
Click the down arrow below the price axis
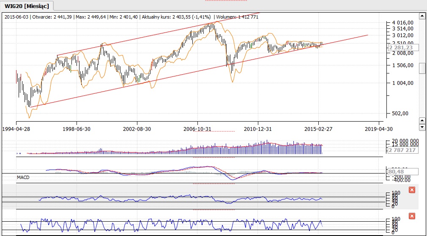422,127
